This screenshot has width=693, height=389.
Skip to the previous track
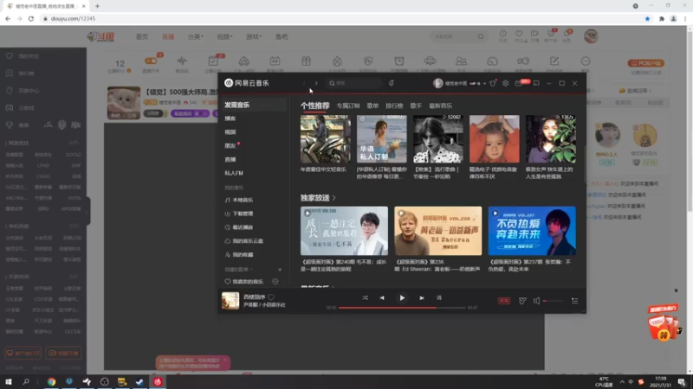tap(382, 297)
